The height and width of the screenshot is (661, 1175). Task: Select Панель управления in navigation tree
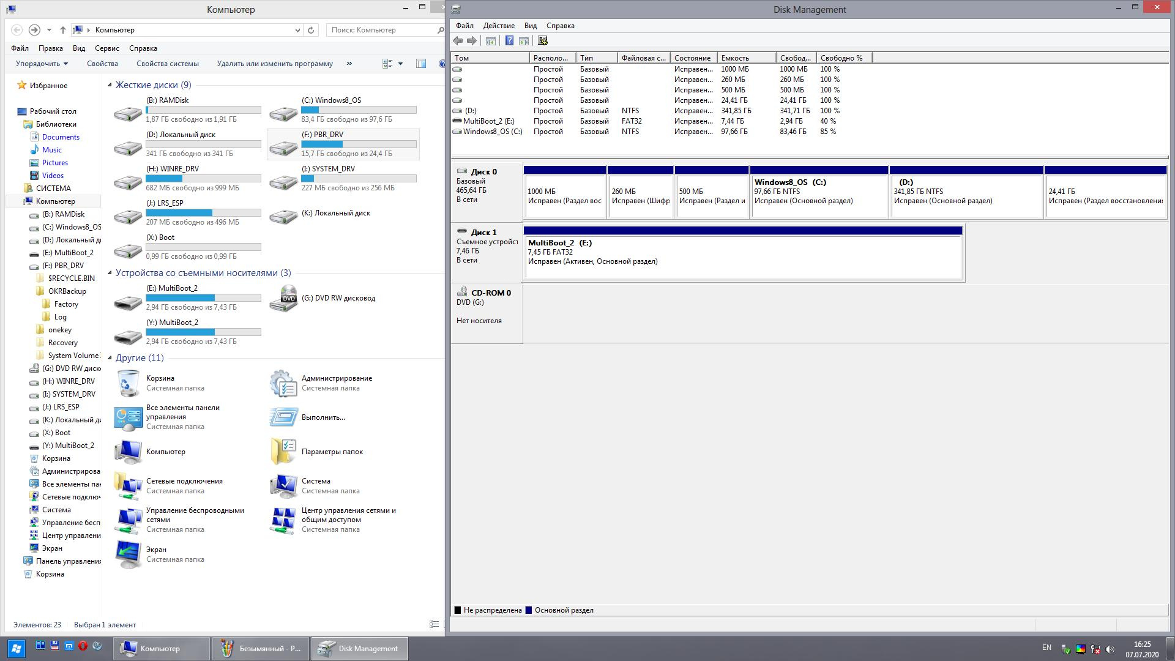coord(69,561)
